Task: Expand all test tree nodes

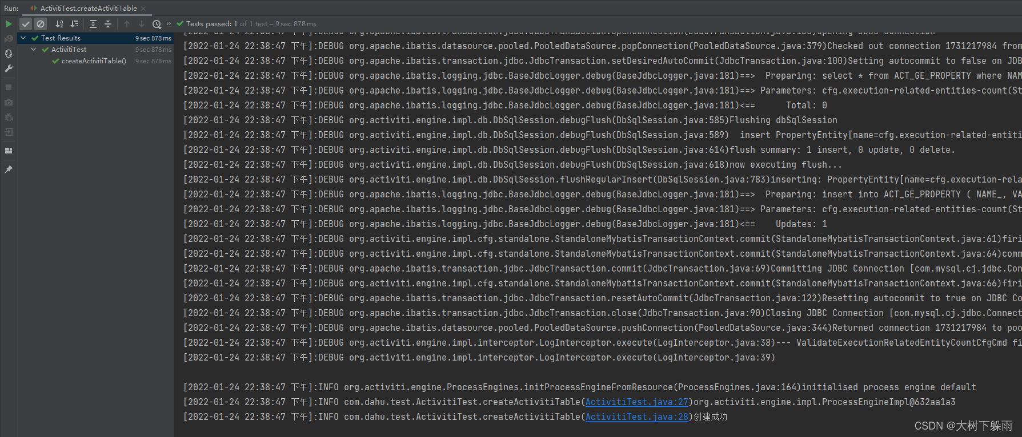Action: tap(93, 24)
